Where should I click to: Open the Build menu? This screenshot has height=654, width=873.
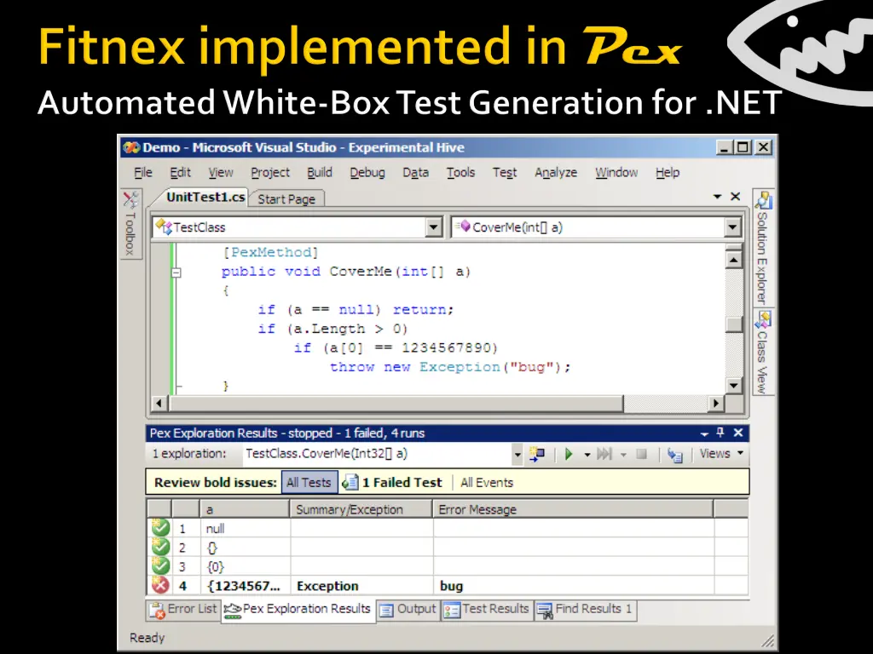click(x=320, y=172)
